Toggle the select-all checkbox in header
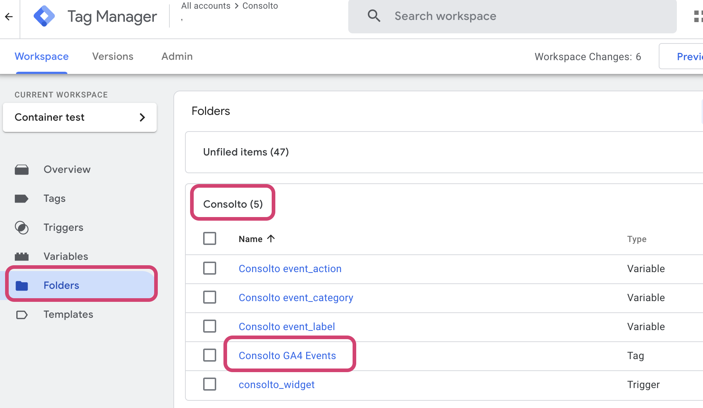 pos(210,238)
